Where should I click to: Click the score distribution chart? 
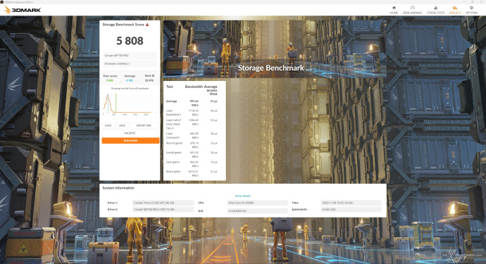tap(130, 103)
